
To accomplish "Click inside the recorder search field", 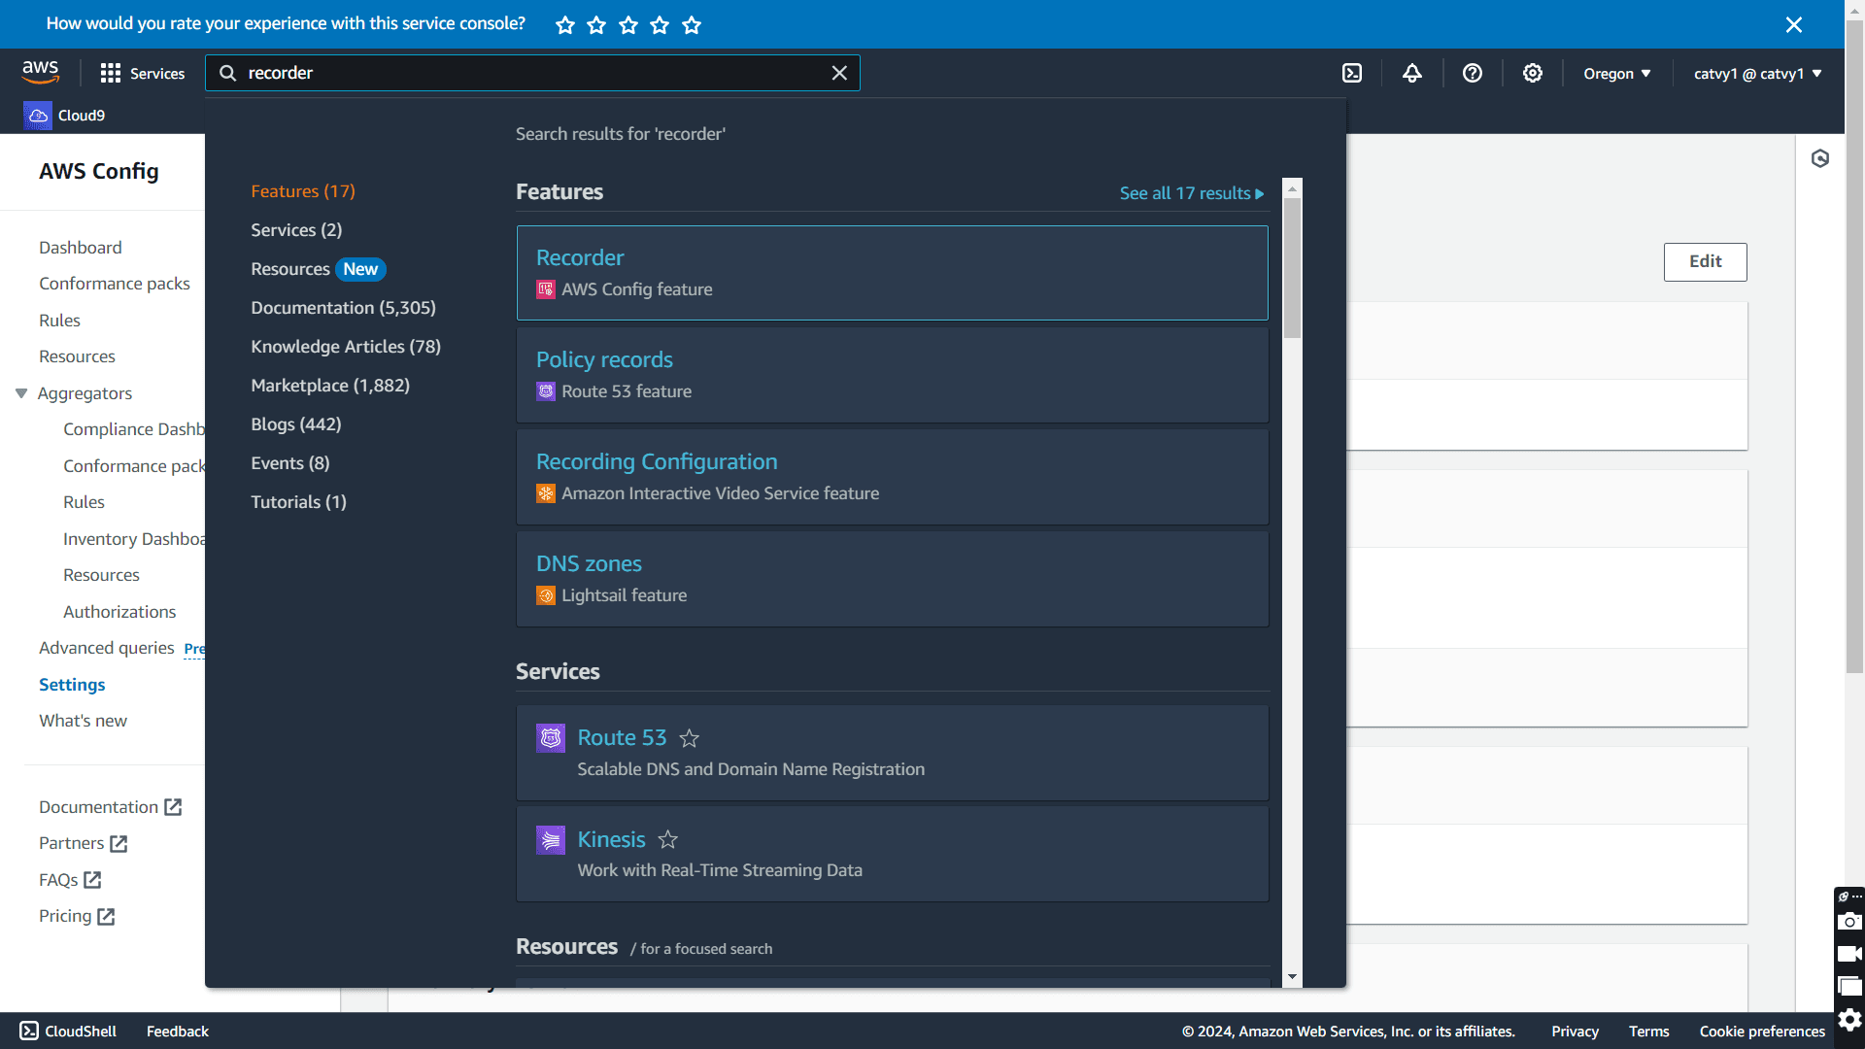I will coord(532,73).
